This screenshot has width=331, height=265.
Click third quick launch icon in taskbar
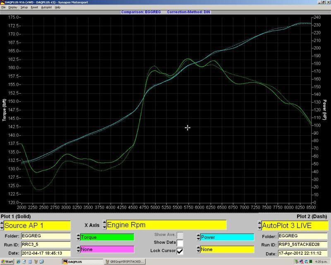click(x=30, y=262)
